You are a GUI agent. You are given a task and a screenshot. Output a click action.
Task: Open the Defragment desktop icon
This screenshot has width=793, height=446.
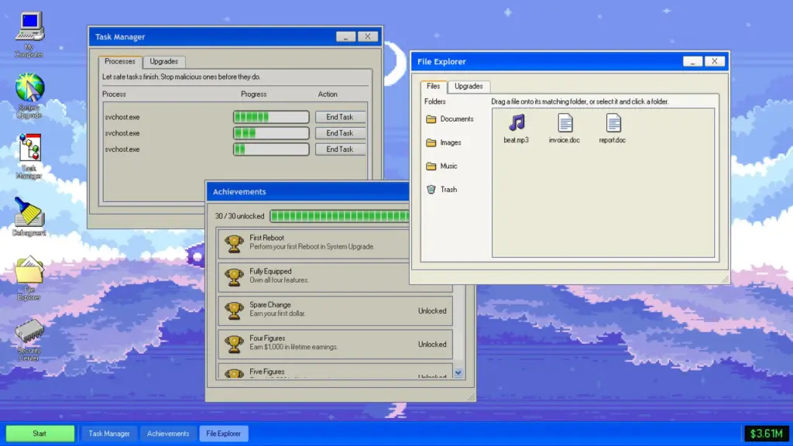click(29, 217)
